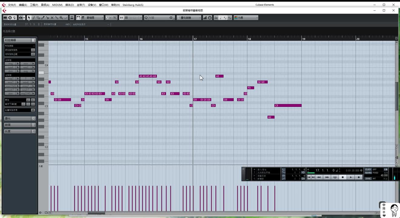Click Record in the transport panel
Viewport: 400px width, 218px height.
pyautogui.click(x=359, y=177)
